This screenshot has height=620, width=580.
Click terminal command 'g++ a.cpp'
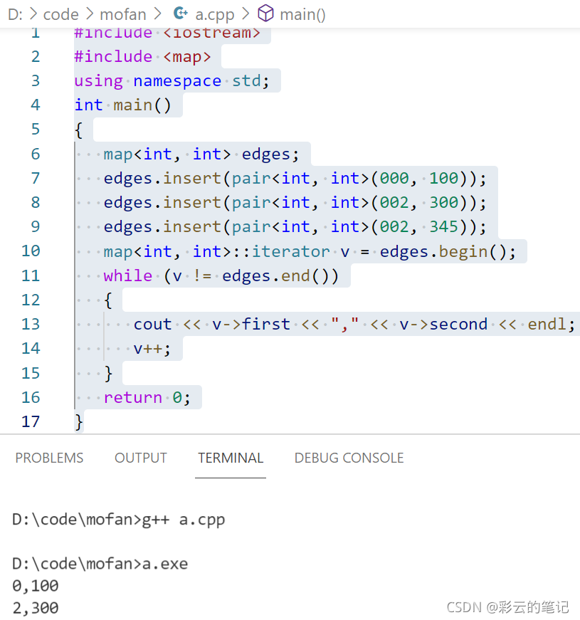pyautogui.click(x=184, y=520)
